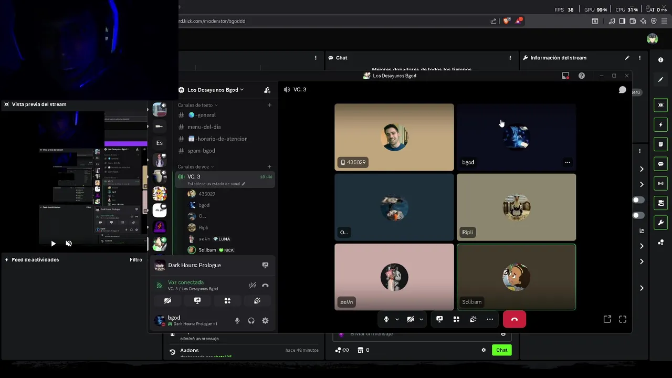Open Discord inbox icon in title bar

coord(565,76)
